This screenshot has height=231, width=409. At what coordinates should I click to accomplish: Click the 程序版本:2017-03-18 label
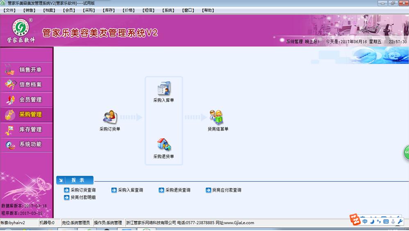click(22, 213)
